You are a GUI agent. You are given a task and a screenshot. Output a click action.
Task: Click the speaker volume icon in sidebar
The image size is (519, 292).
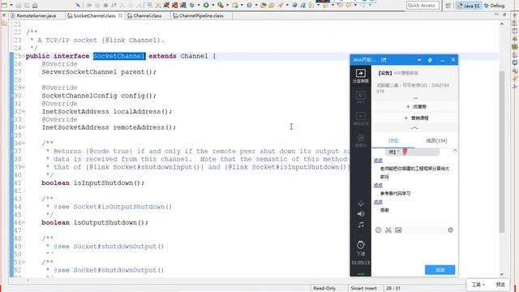click(x=361, y=214)
